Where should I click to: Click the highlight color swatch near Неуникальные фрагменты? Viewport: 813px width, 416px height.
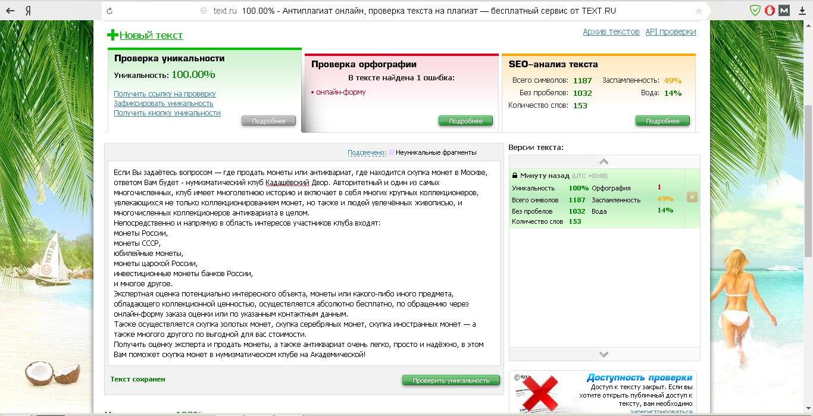(x=390, y=152)
